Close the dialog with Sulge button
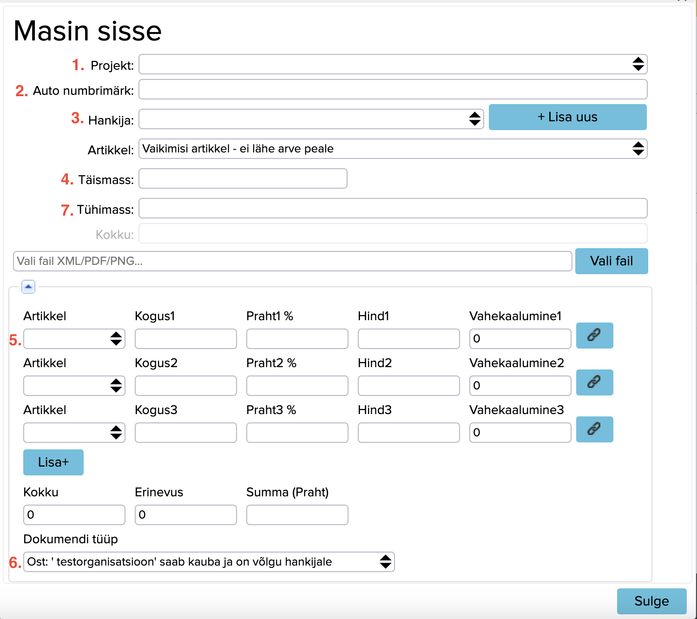This screenshot has height=619, width=697. coord(651,601)
